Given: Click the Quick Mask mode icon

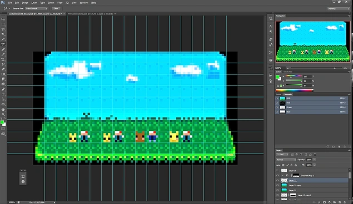Looking at the screenshot, I should coord(3,129).
